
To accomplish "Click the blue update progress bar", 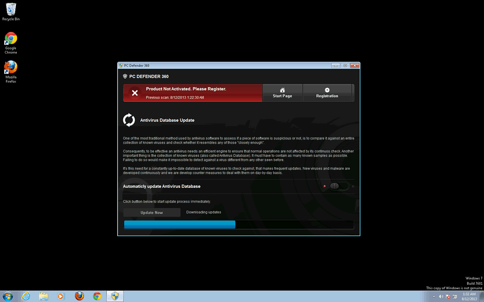I will click(180, 224).
